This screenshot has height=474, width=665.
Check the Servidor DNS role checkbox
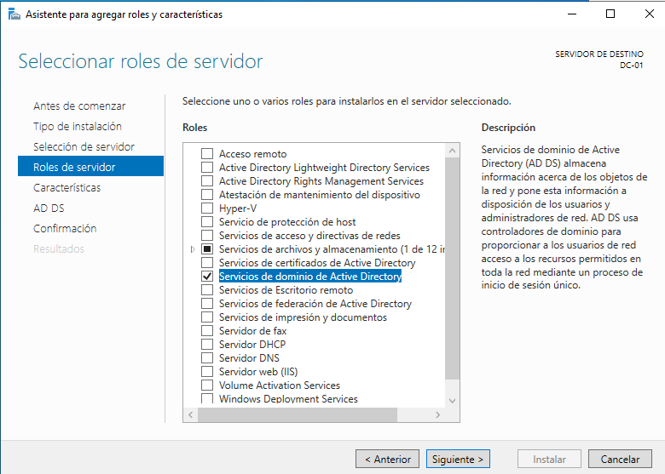pyautogui.click(x=207, y=357)
